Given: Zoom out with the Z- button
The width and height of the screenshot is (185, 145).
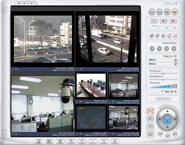Looking at the screenshot, I should (167, 122).
